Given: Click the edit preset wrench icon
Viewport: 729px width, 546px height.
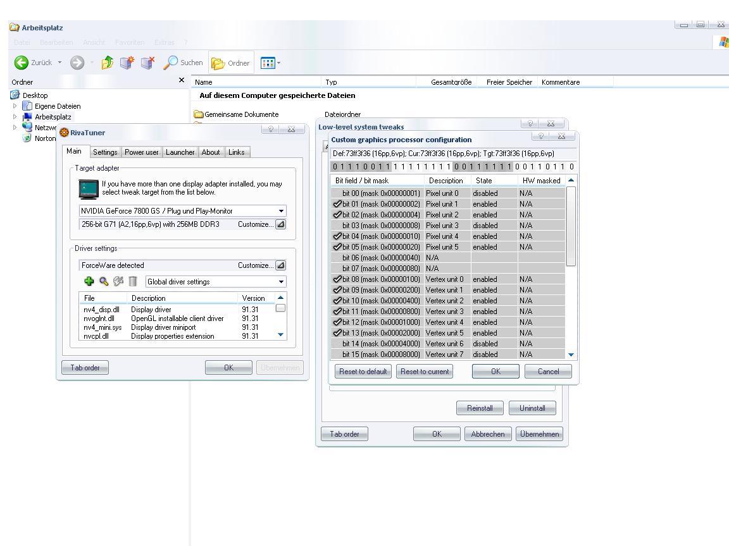Looking at the screenshot, I should tap(118, 281).
